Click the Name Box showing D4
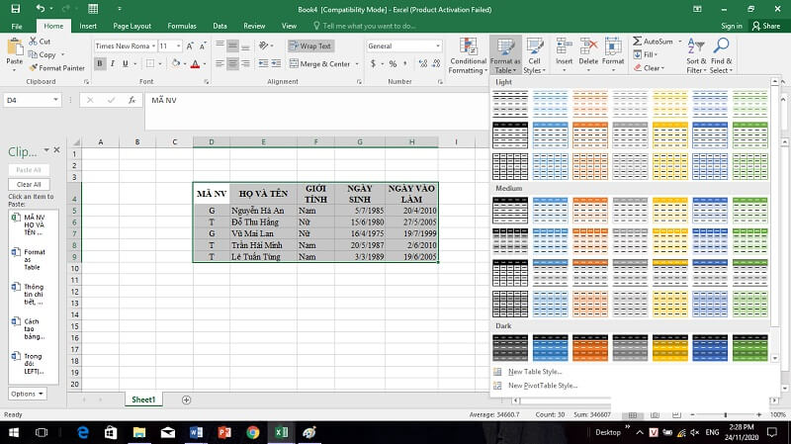Screen dimensions: 791x444 (30, 100)
